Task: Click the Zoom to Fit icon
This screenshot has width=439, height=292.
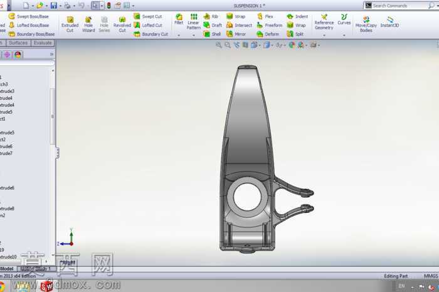Action: tap(219, 45)
